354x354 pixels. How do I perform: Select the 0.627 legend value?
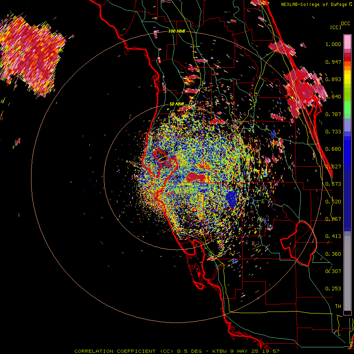(x=333, y=167)
